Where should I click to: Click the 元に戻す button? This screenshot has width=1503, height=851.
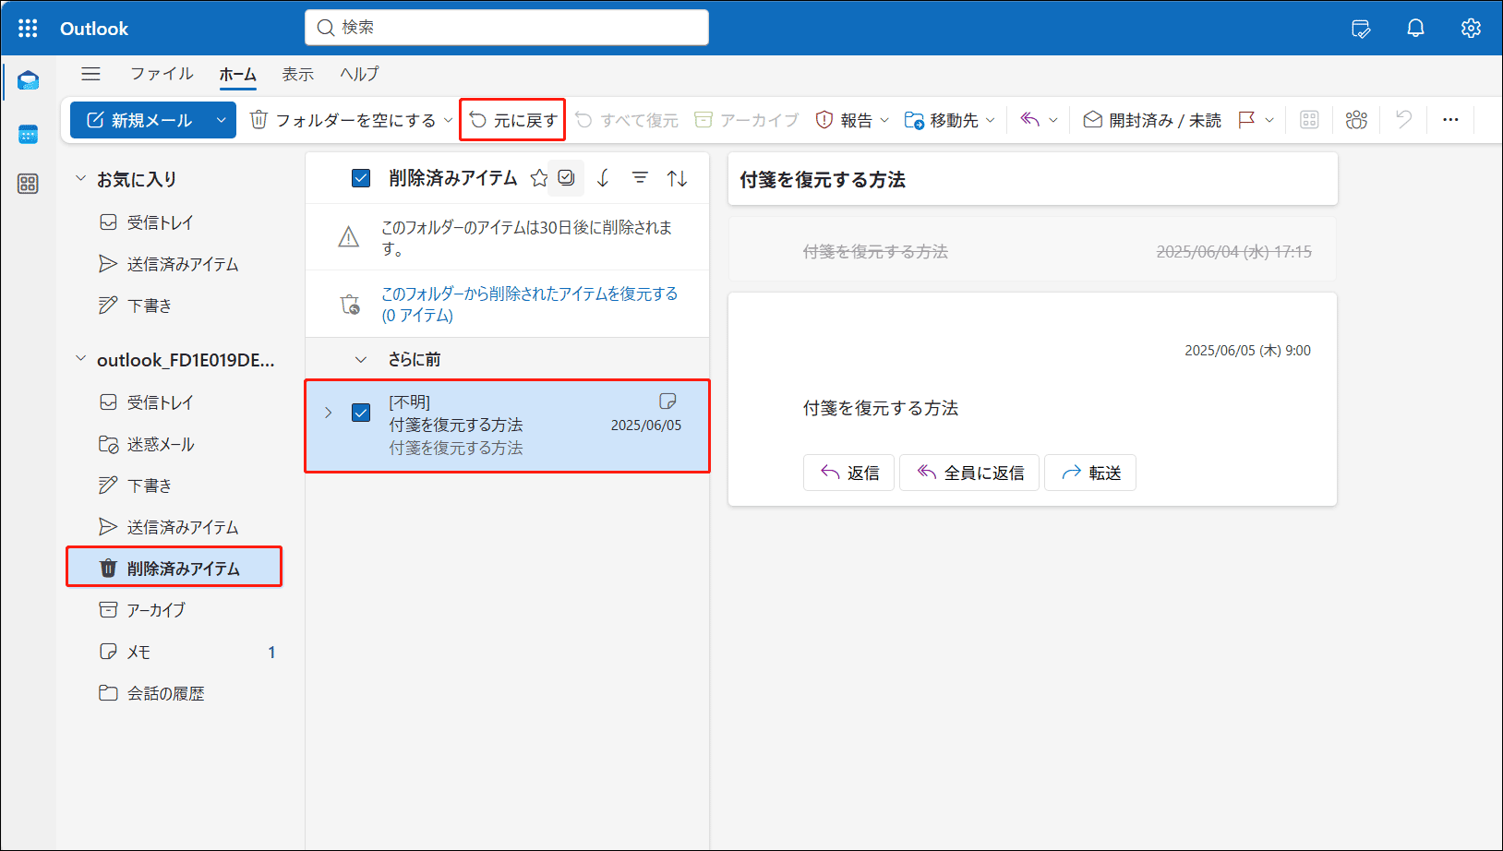point(511,119)
